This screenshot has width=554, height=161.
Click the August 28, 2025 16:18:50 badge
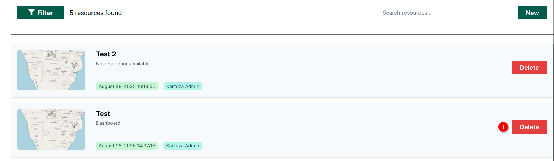(127, 86)
